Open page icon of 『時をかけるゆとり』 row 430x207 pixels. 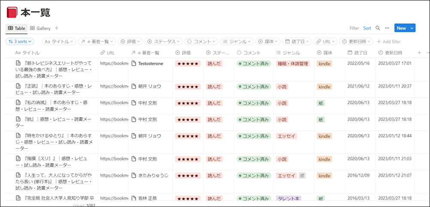18,135
